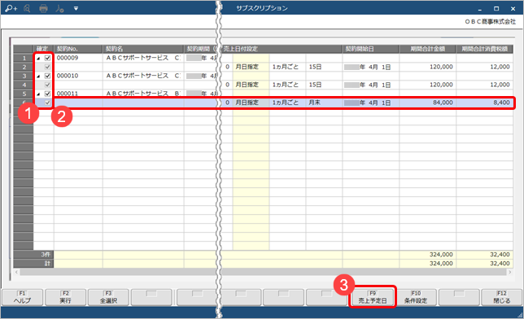Viewport: 524px width, 319px height.
Task: Click the PDF export icon in the title bar
Action: [x=60, y=8]
